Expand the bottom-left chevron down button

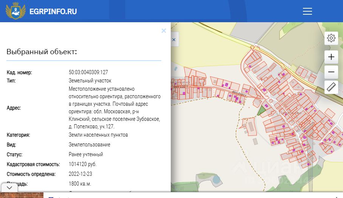pos(9,187)
